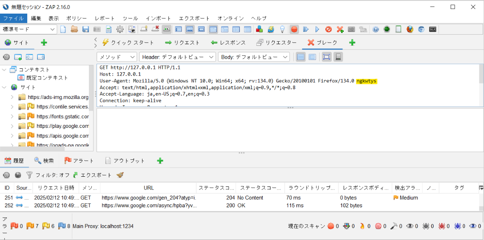Click the new context icon in Sites panel
The height and width of the screenshot is (240, 484).
click(x=18, y=57)
